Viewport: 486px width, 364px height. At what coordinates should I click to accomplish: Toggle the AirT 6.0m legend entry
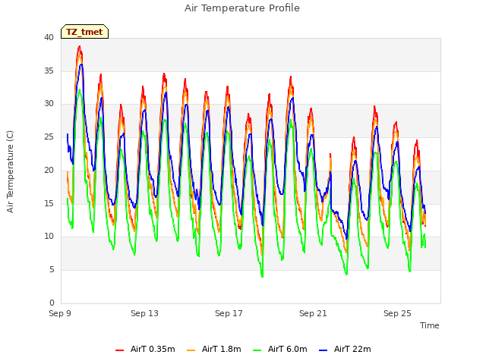click(x=280, y=349)
